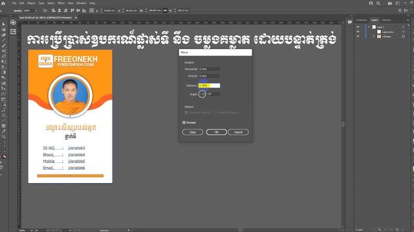Click the Vertical field in Move dialog

209,76
